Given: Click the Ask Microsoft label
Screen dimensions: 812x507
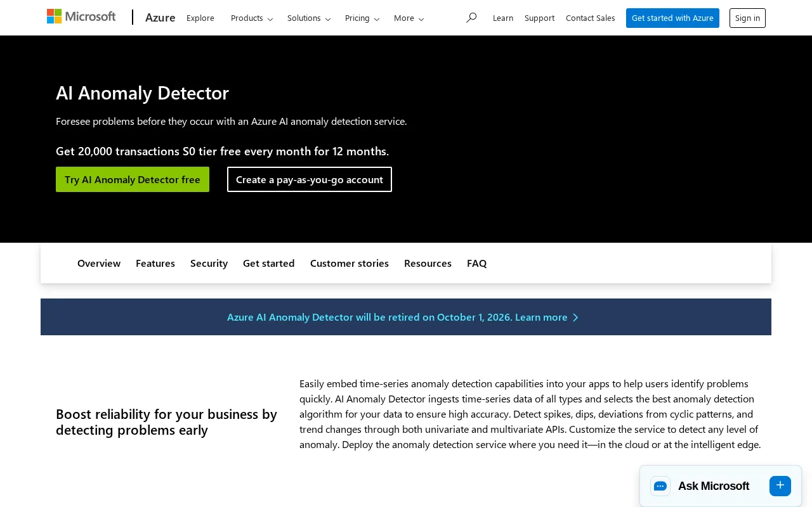Looking at the screenshot, I should 714,486.
